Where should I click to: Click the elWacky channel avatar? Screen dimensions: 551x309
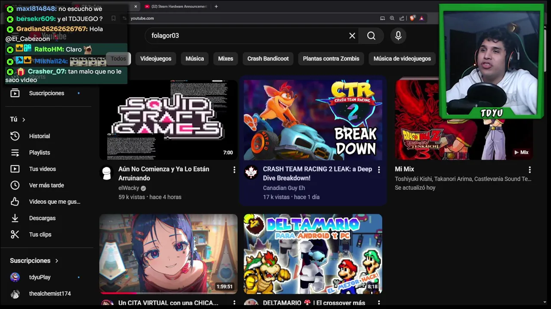point(106,173)
